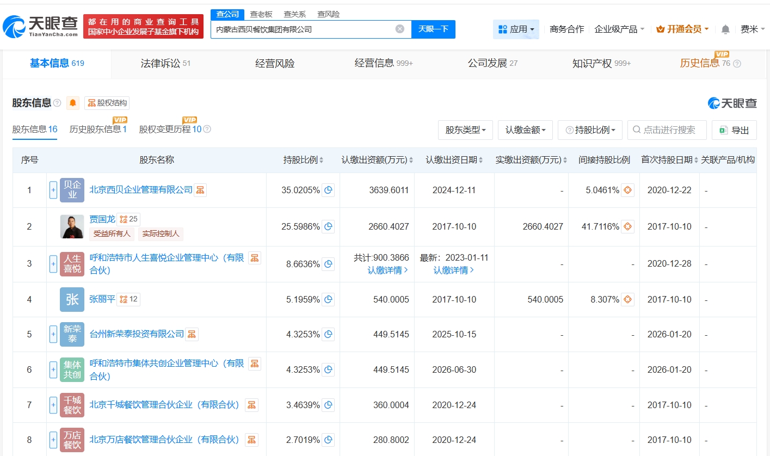The width and height of the screenshot is (770, 456).
Task: Click help icon next to 股东信息 title
Action: tap(57, 103)
